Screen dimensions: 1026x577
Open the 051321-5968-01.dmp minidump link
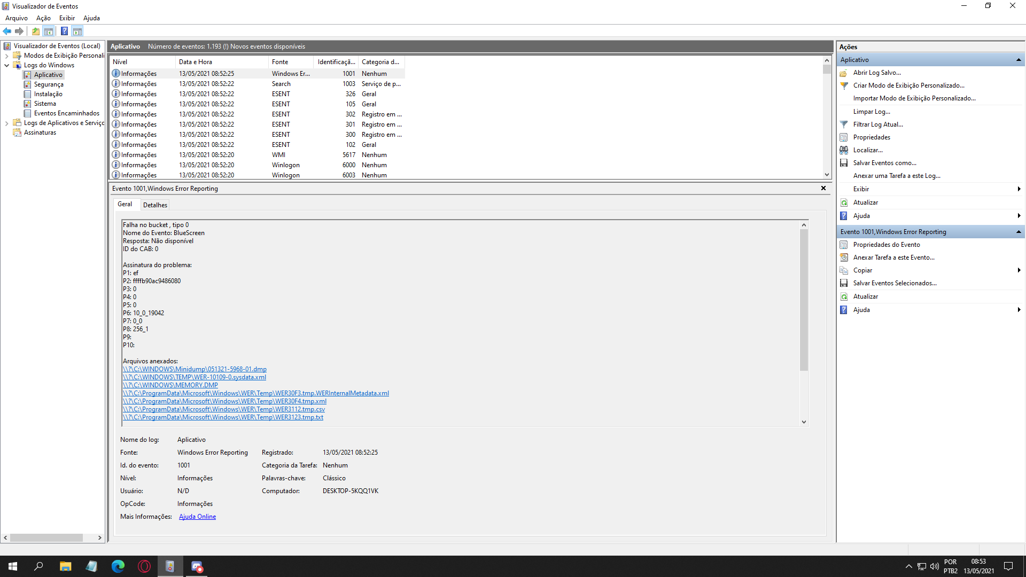(x=195, y=369)
